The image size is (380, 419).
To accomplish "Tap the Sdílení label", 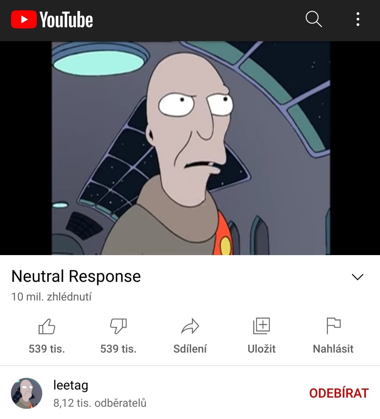I will 190,349.
